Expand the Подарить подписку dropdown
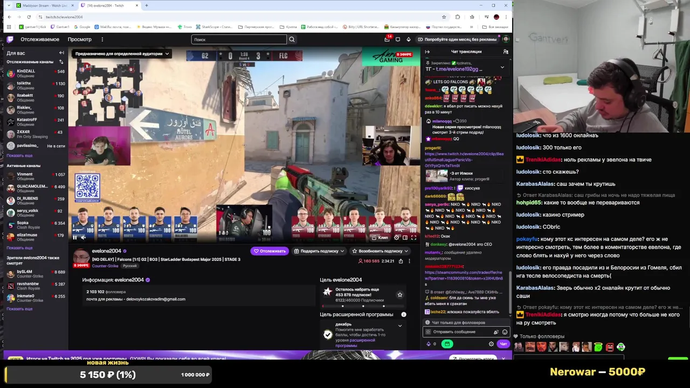Viewport: 690px width, 388px height. [x=319, y=251]
